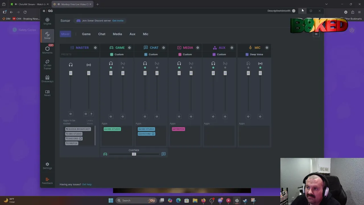
Task: Open MIC channel settings gear
Action: click(267, 48)
